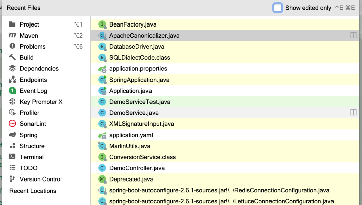Open DatabaseDriver.java
Viewport: 362px width, 205px height.
(x=225, y=46)
